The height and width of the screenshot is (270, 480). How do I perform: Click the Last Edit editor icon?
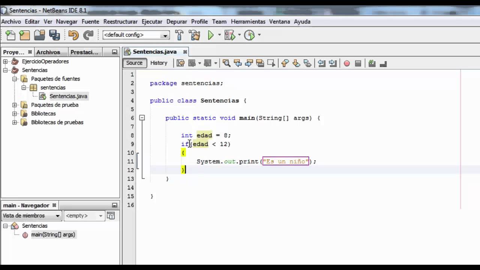coord(180,63)
